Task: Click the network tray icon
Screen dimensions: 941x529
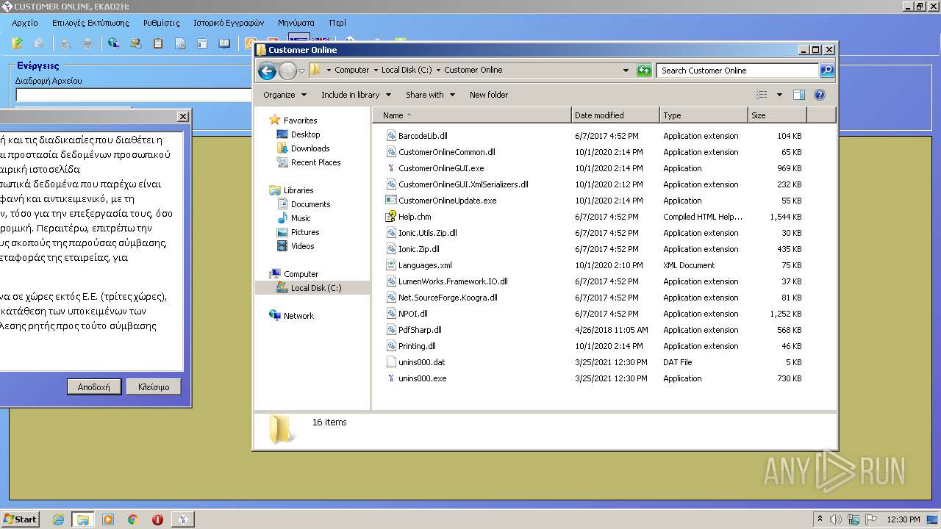Action: 854,519
